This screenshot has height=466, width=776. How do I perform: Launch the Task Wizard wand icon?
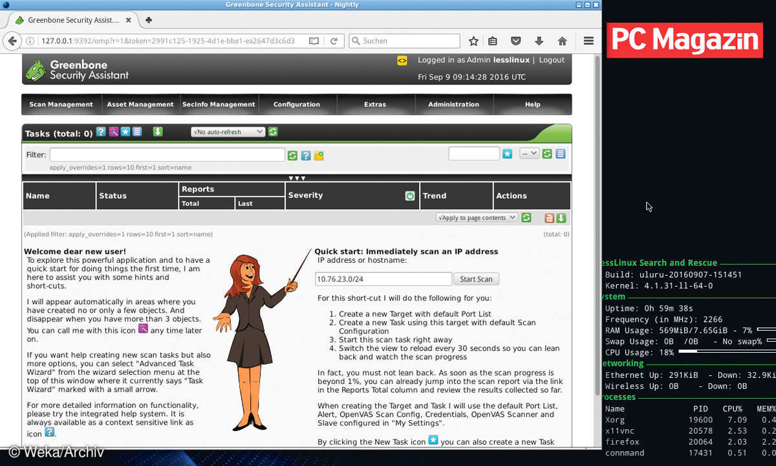(x=113, y=132)
